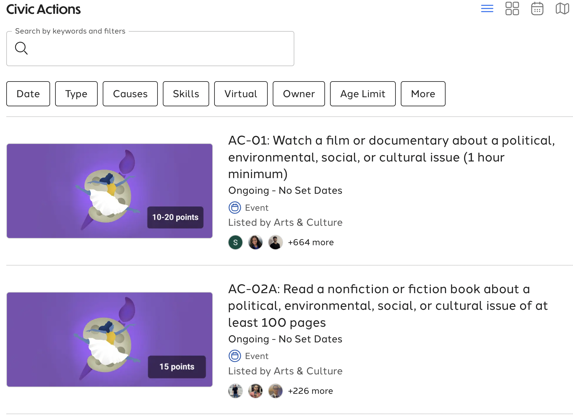Image resolution: width=573 pixels, height=417 pixels.
Task: Open the Type filter dropdown
Action: 76,94
